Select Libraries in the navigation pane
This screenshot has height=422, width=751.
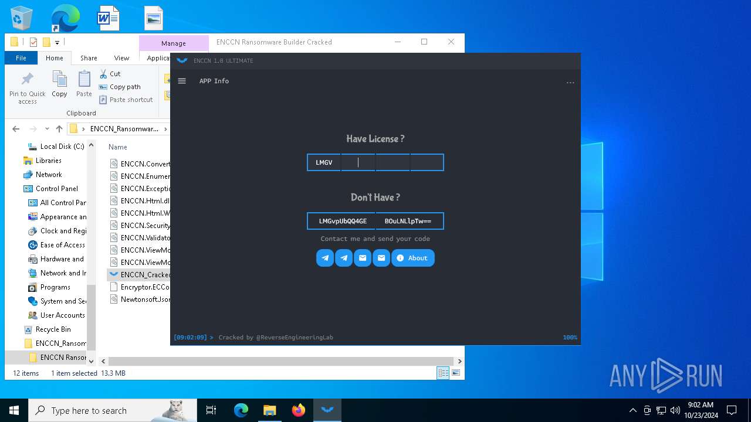point(42,161)
